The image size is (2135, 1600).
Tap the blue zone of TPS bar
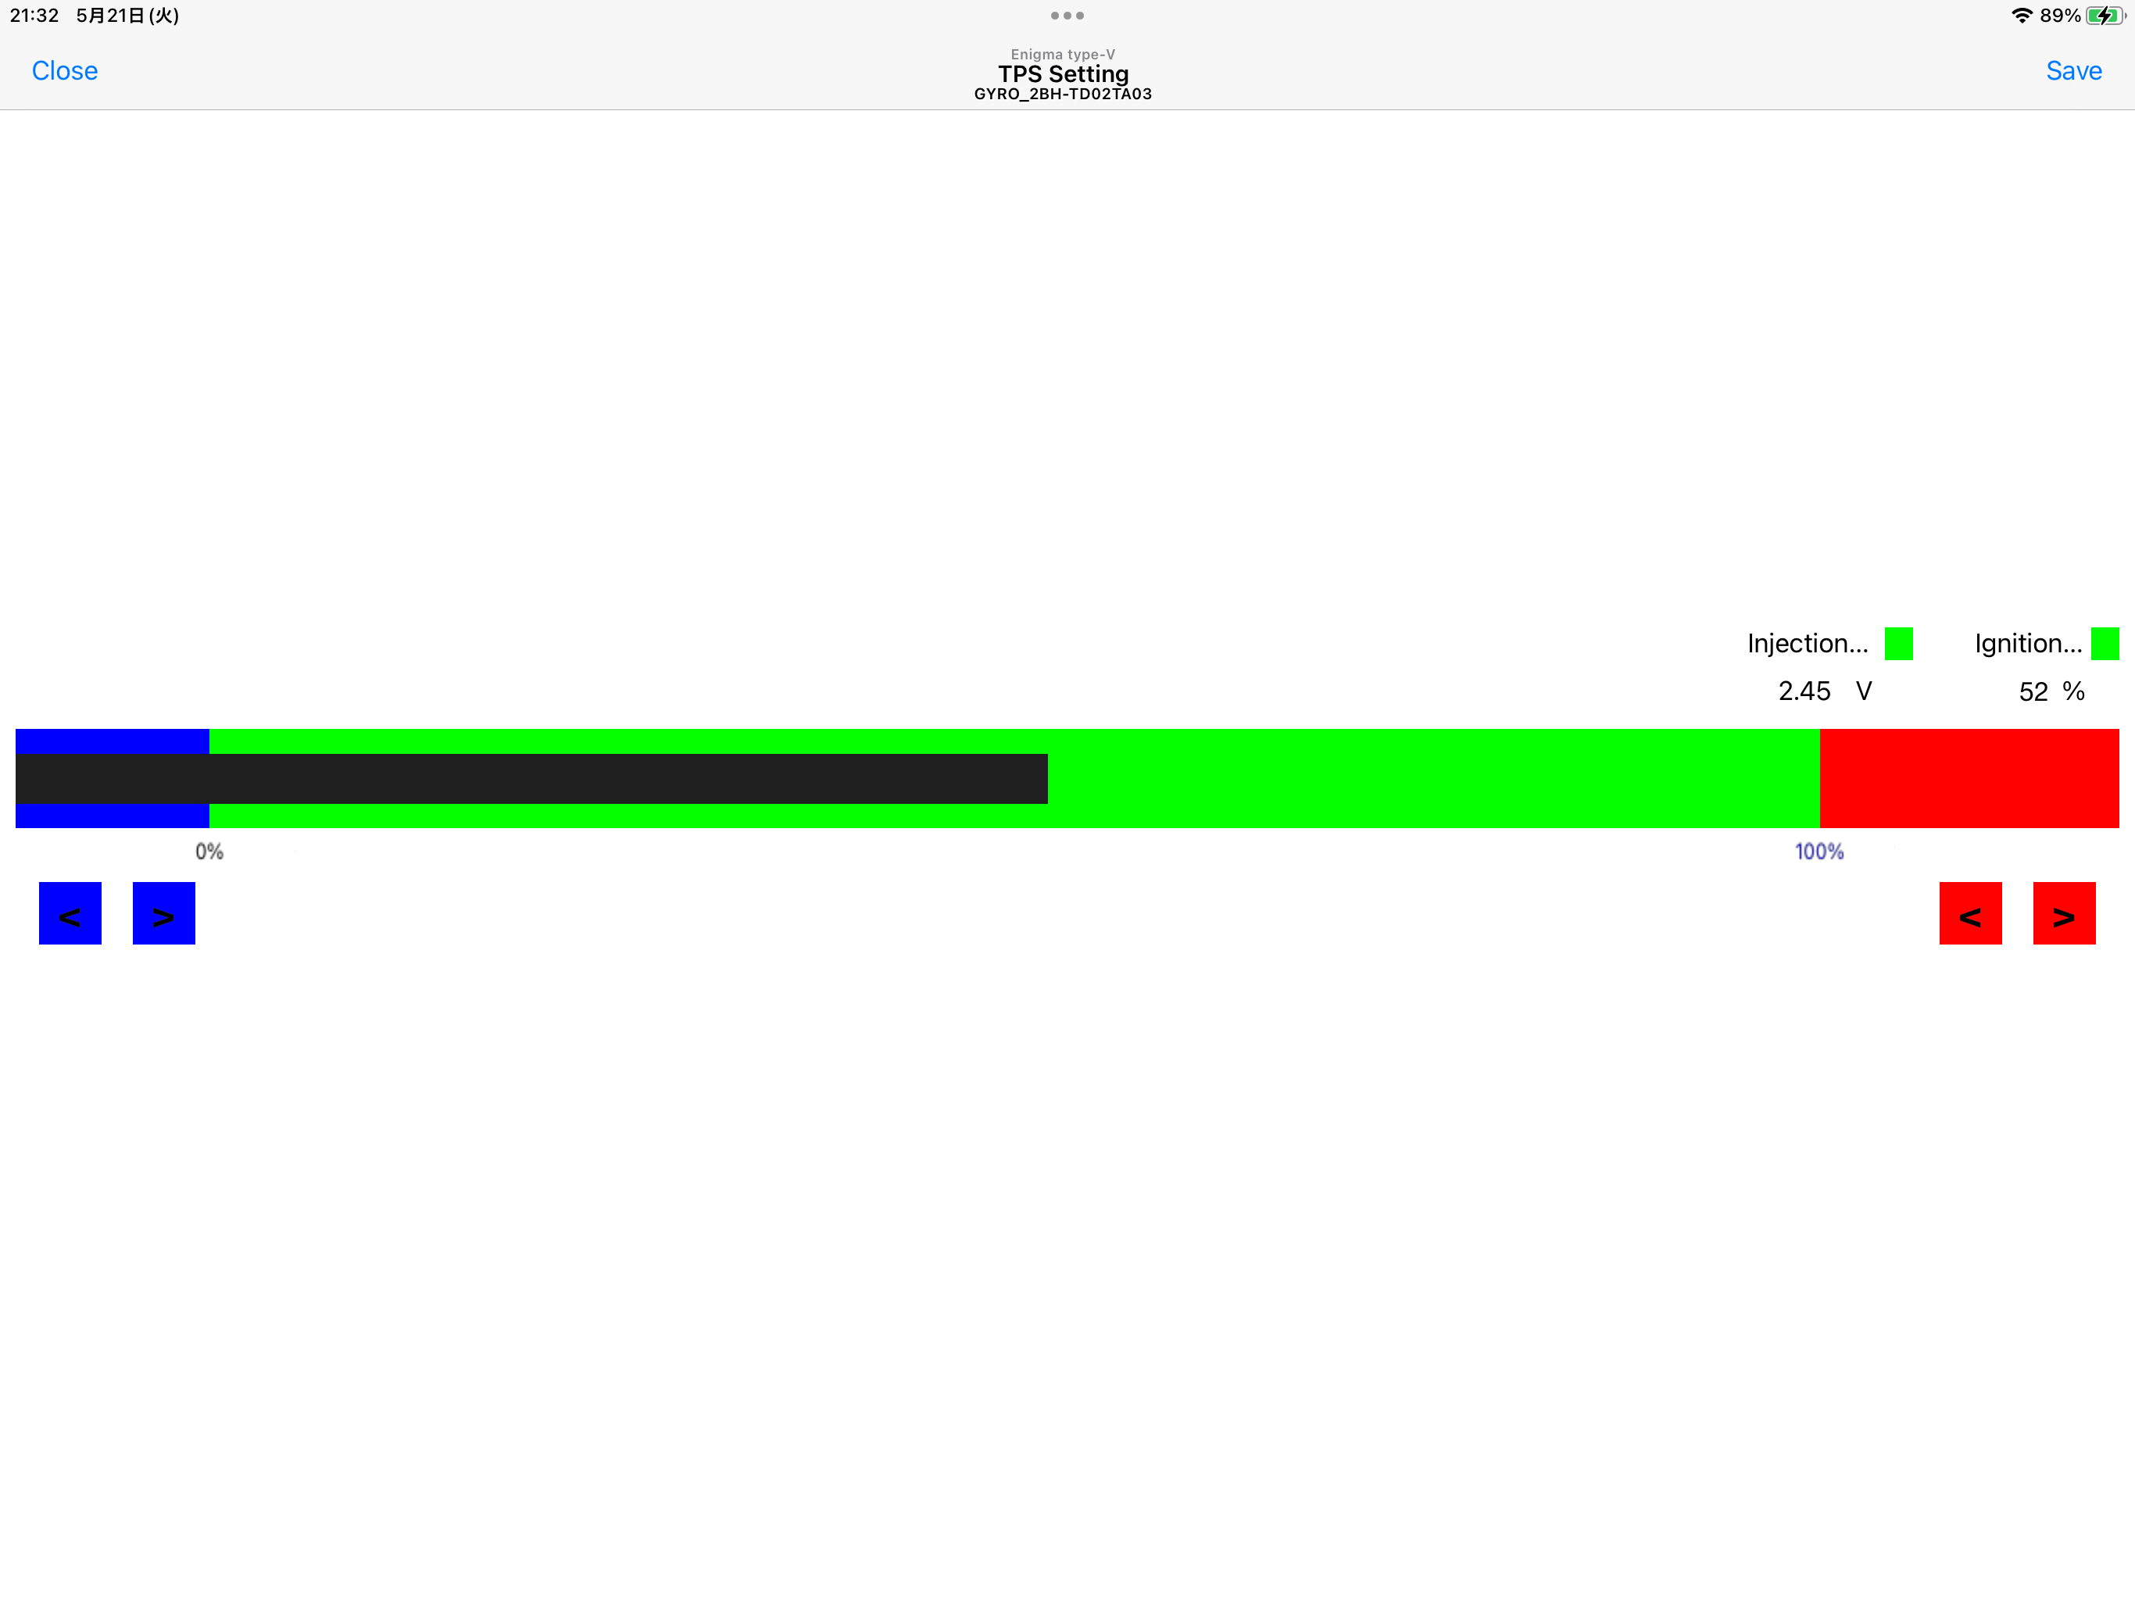111,741
